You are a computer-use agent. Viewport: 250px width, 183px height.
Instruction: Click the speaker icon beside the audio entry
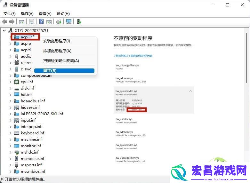tap(16, 56)
